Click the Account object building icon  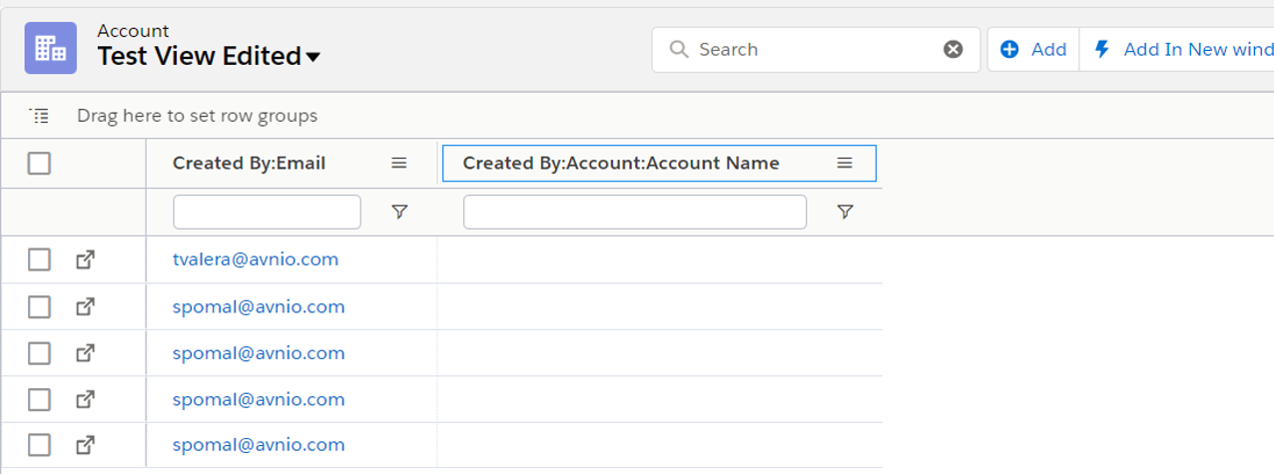(x=50, y=48)
